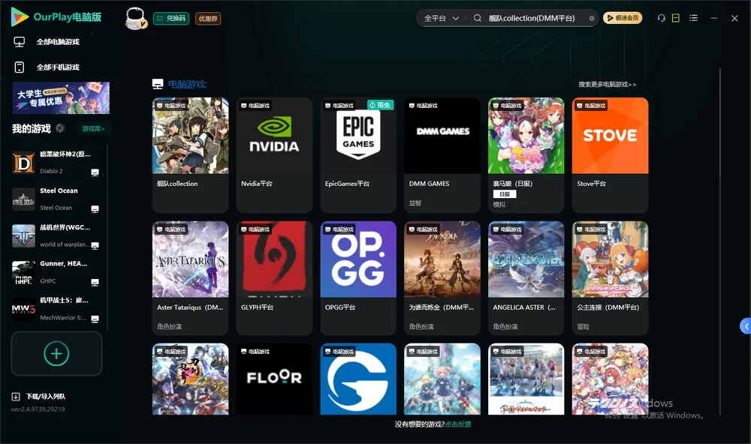751x444 pixels.
Task: Expand the 全平台 platform dropdown
Action: click(x=441, y=18)
